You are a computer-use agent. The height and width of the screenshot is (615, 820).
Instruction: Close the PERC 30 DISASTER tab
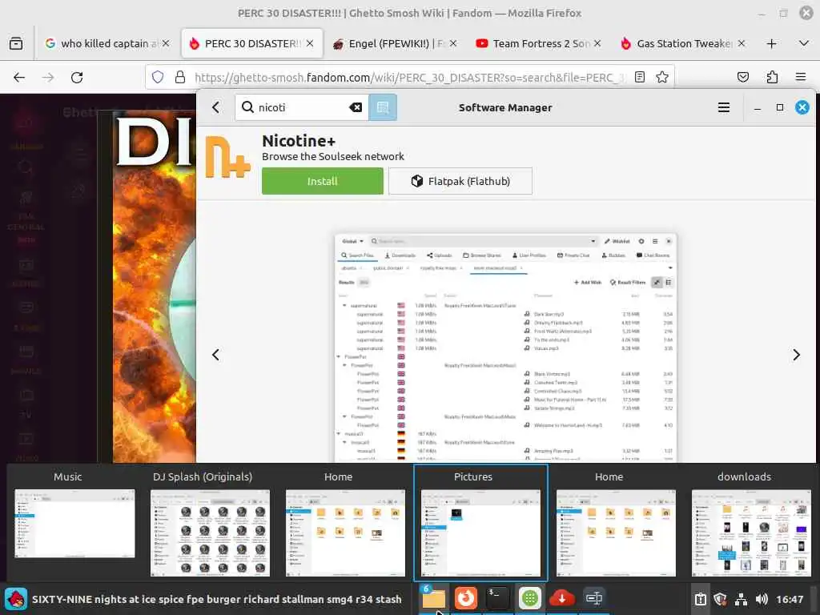pyautogui.click(x=310, y=44)
